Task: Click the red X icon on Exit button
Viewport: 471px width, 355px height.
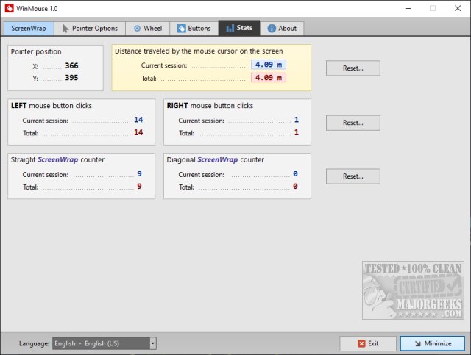Action: click(x=361, y=343)
